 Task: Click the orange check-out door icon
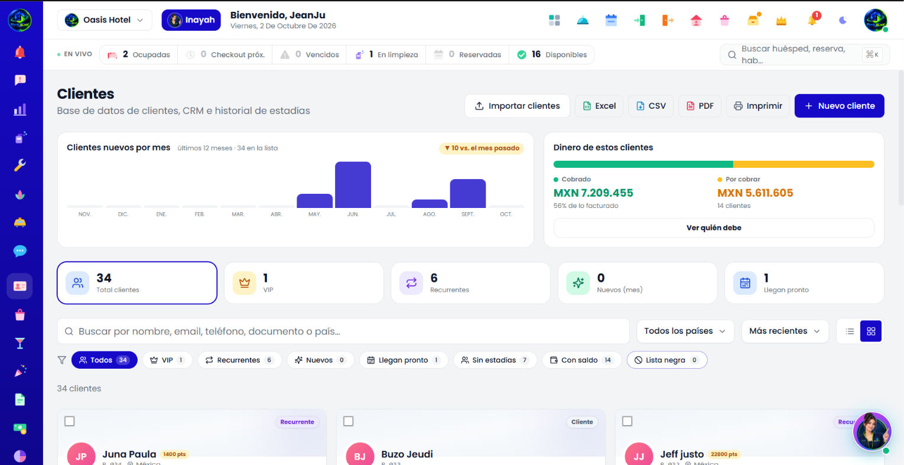[x=668, y=21]
